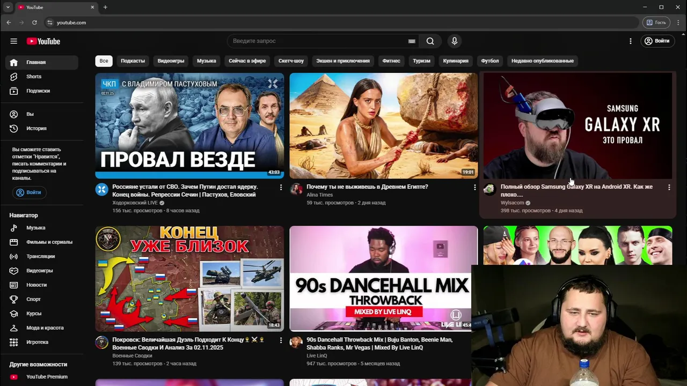The height and width of the screenshot is (386, 687).
Task: Start voice search with microphone icon
Action: [x=455, y=41]
